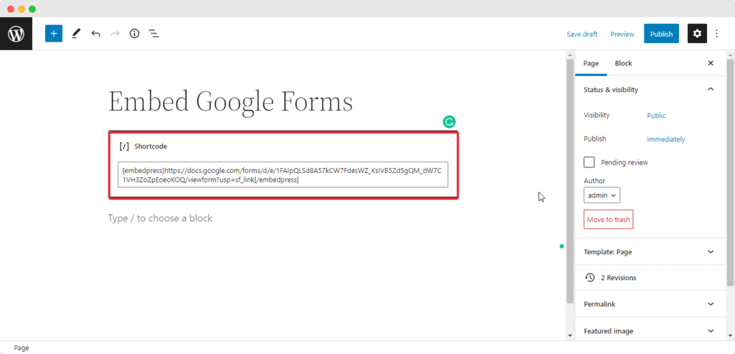Click the green macOS fullscreen button
Image resolution: width=735 pixels, height=354 pixels.
click(x=32, y=9)
